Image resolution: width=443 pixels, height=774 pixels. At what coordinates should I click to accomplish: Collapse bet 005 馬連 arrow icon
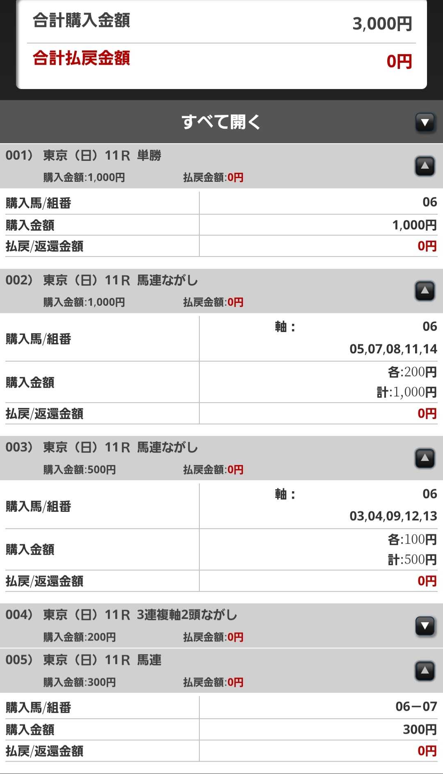(x=425, y=671)
